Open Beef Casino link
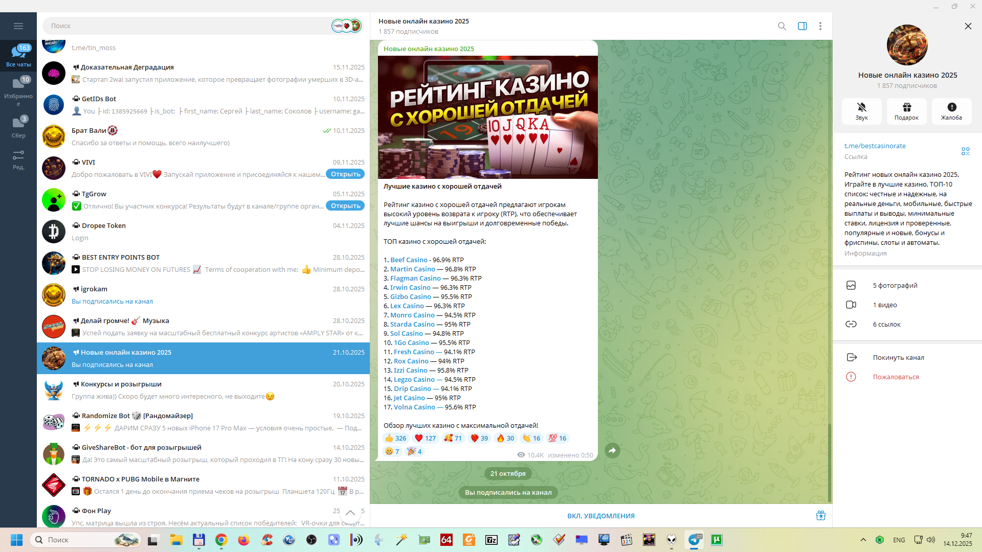 point(408,260)
